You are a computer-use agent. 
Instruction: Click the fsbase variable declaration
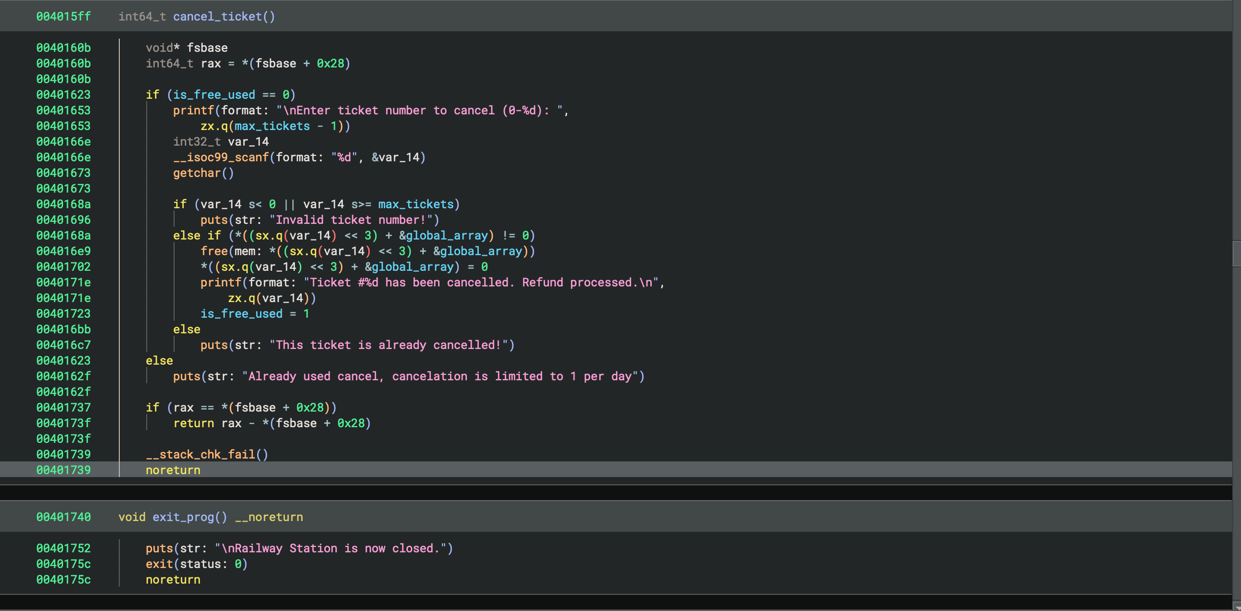coord(207,48)
